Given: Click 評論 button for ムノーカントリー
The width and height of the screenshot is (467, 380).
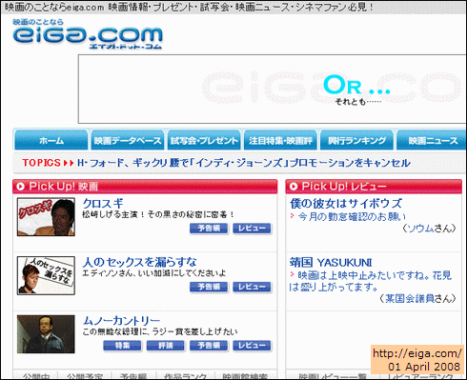Looking at the screenshot, I should pos(166,346).
